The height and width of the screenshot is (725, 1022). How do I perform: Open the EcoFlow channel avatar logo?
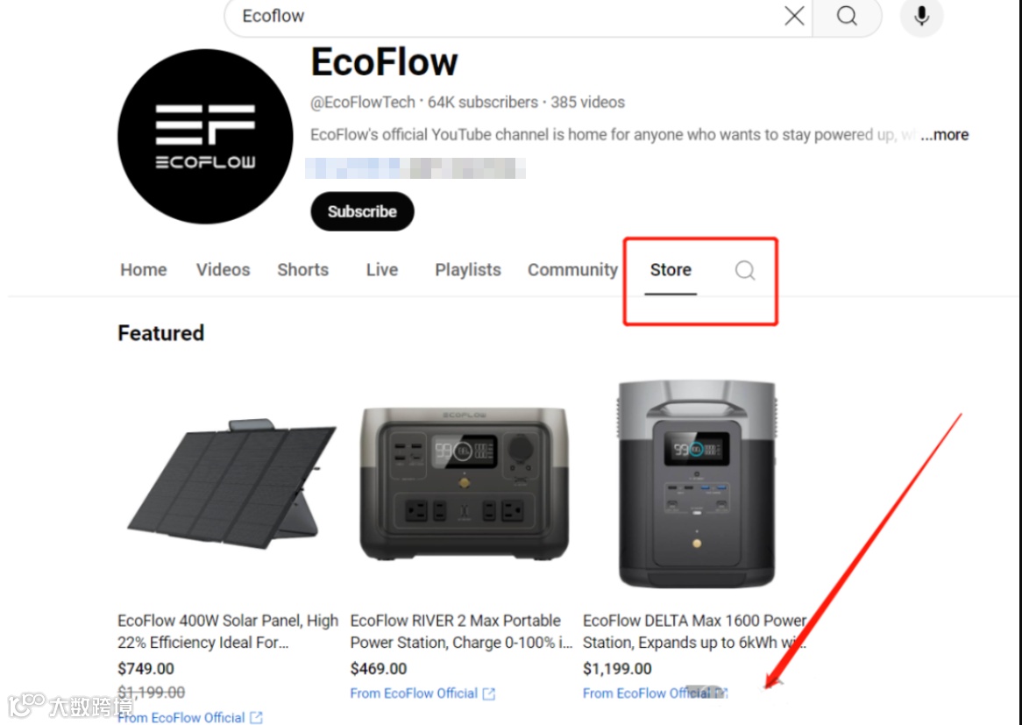205,136
